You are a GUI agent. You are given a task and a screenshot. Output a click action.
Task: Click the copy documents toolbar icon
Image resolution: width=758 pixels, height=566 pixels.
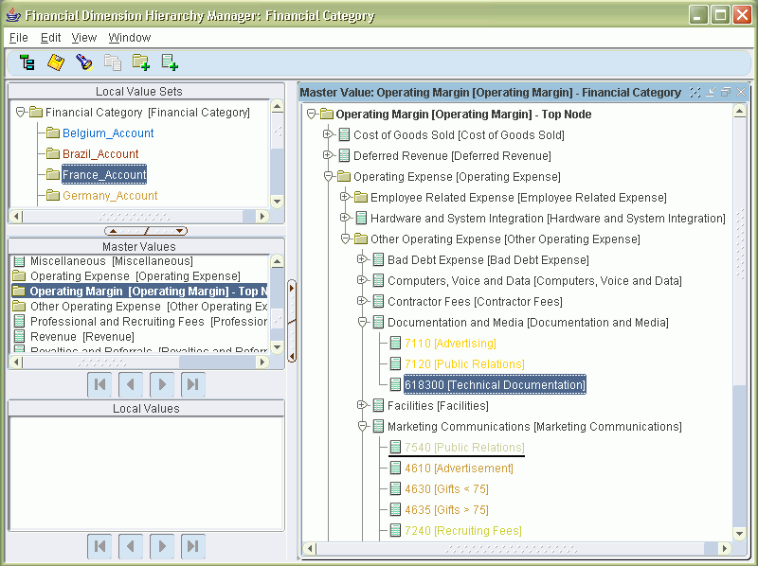click(x=113, y=62)
